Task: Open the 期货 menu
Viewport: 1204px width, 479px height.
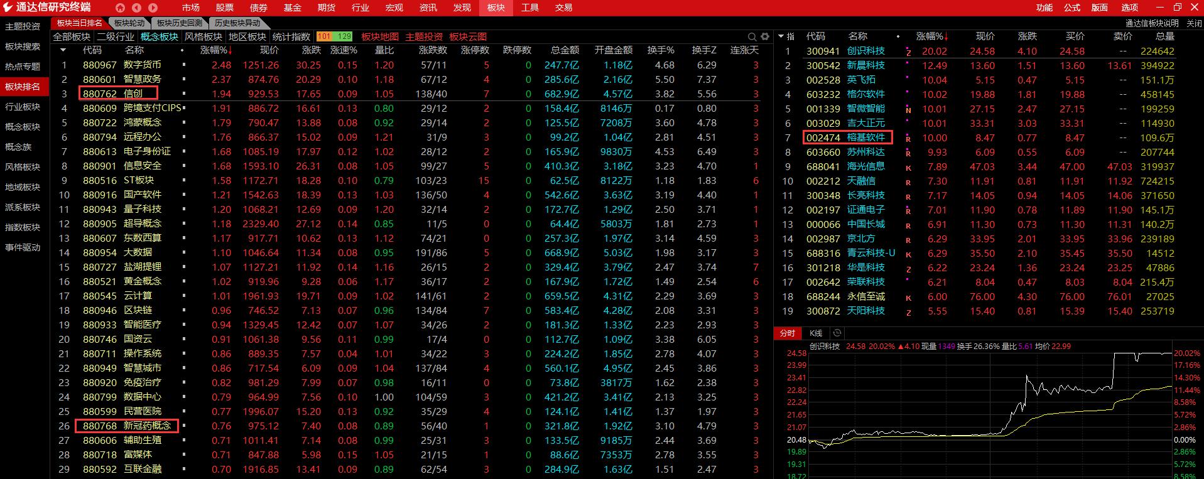Action: tap(327, 8)
